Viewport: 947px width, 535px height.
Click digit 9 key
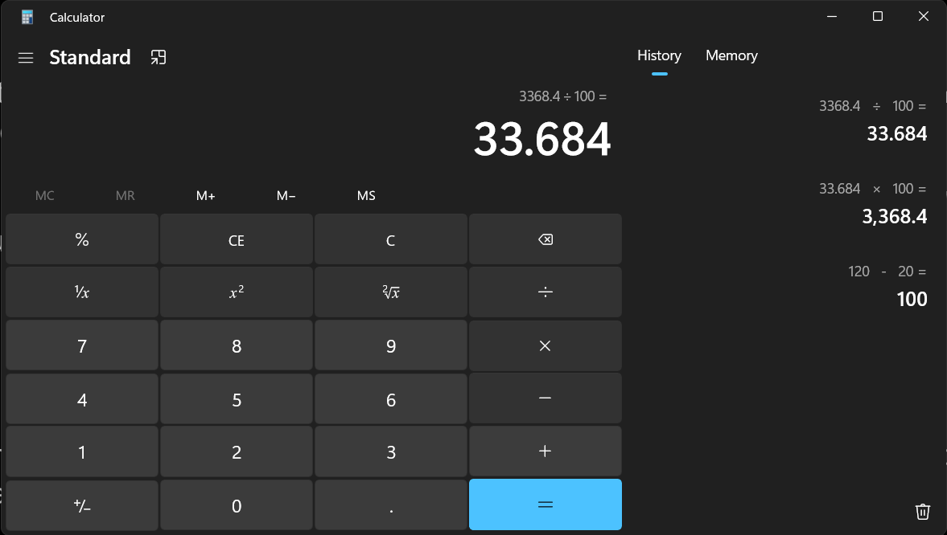391,345
